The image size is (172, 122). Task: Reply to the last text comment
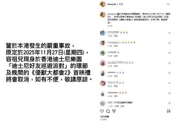point(122,106)
